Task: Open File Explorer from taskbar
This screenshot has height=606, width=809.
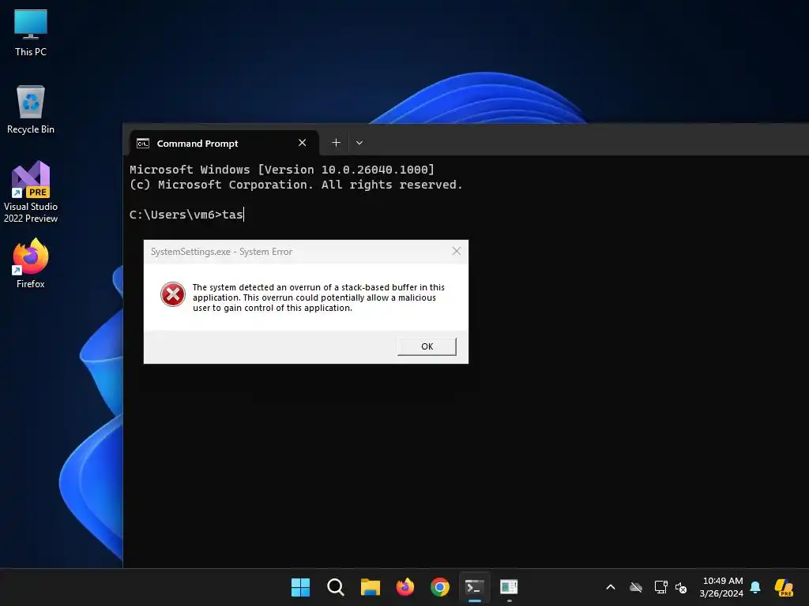Action: [370, 587]
